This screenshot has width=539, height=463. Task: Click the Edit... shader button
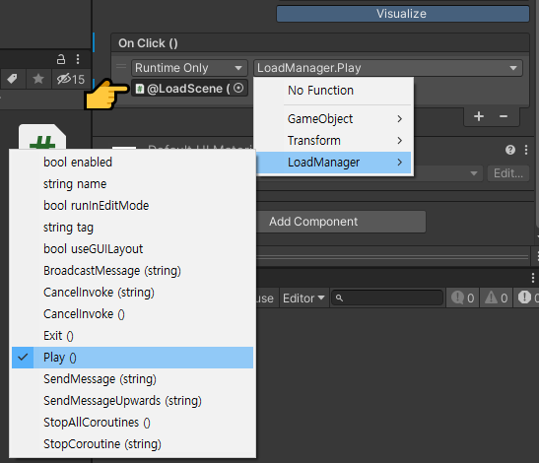[508, 173]
